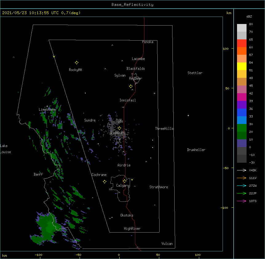Click the magenta 18TS arrow in legend
This screenshot has width=265, height=259.
point(242,201)
